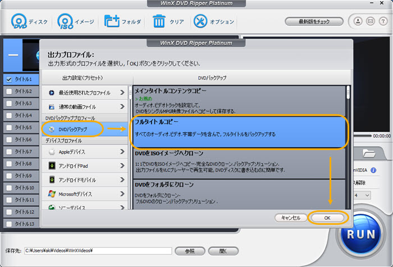Click the キャンセル button

[x=291, y=218]
